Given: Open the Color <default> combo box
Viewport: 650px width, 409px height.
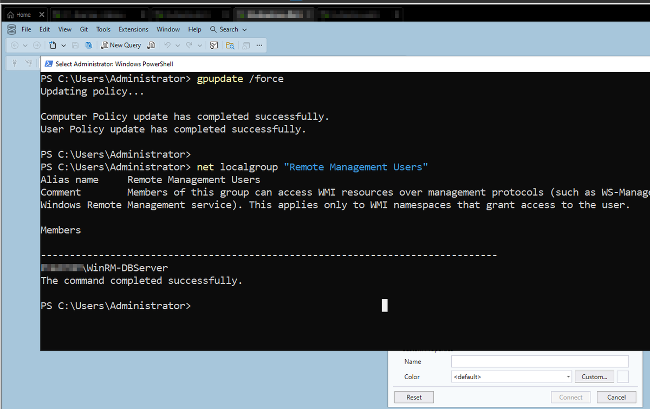Looking at the screenshot, I should tap(512, 376).
